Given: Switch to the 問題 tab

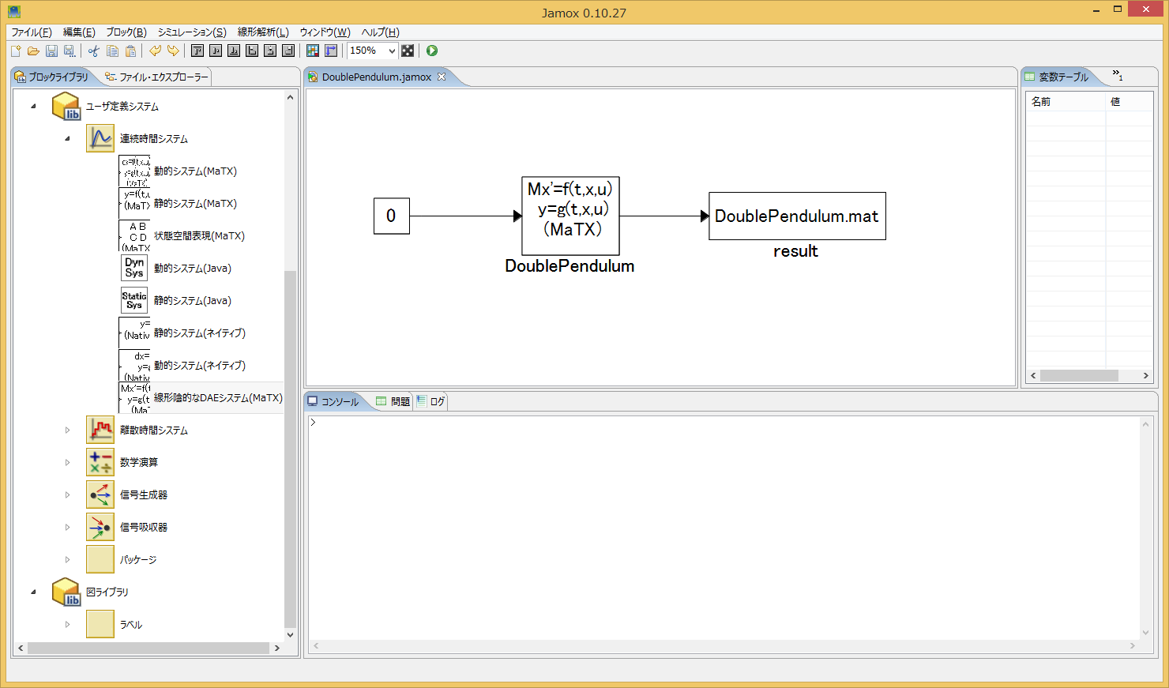Looking at the screenshot, I should coord(394,402).
